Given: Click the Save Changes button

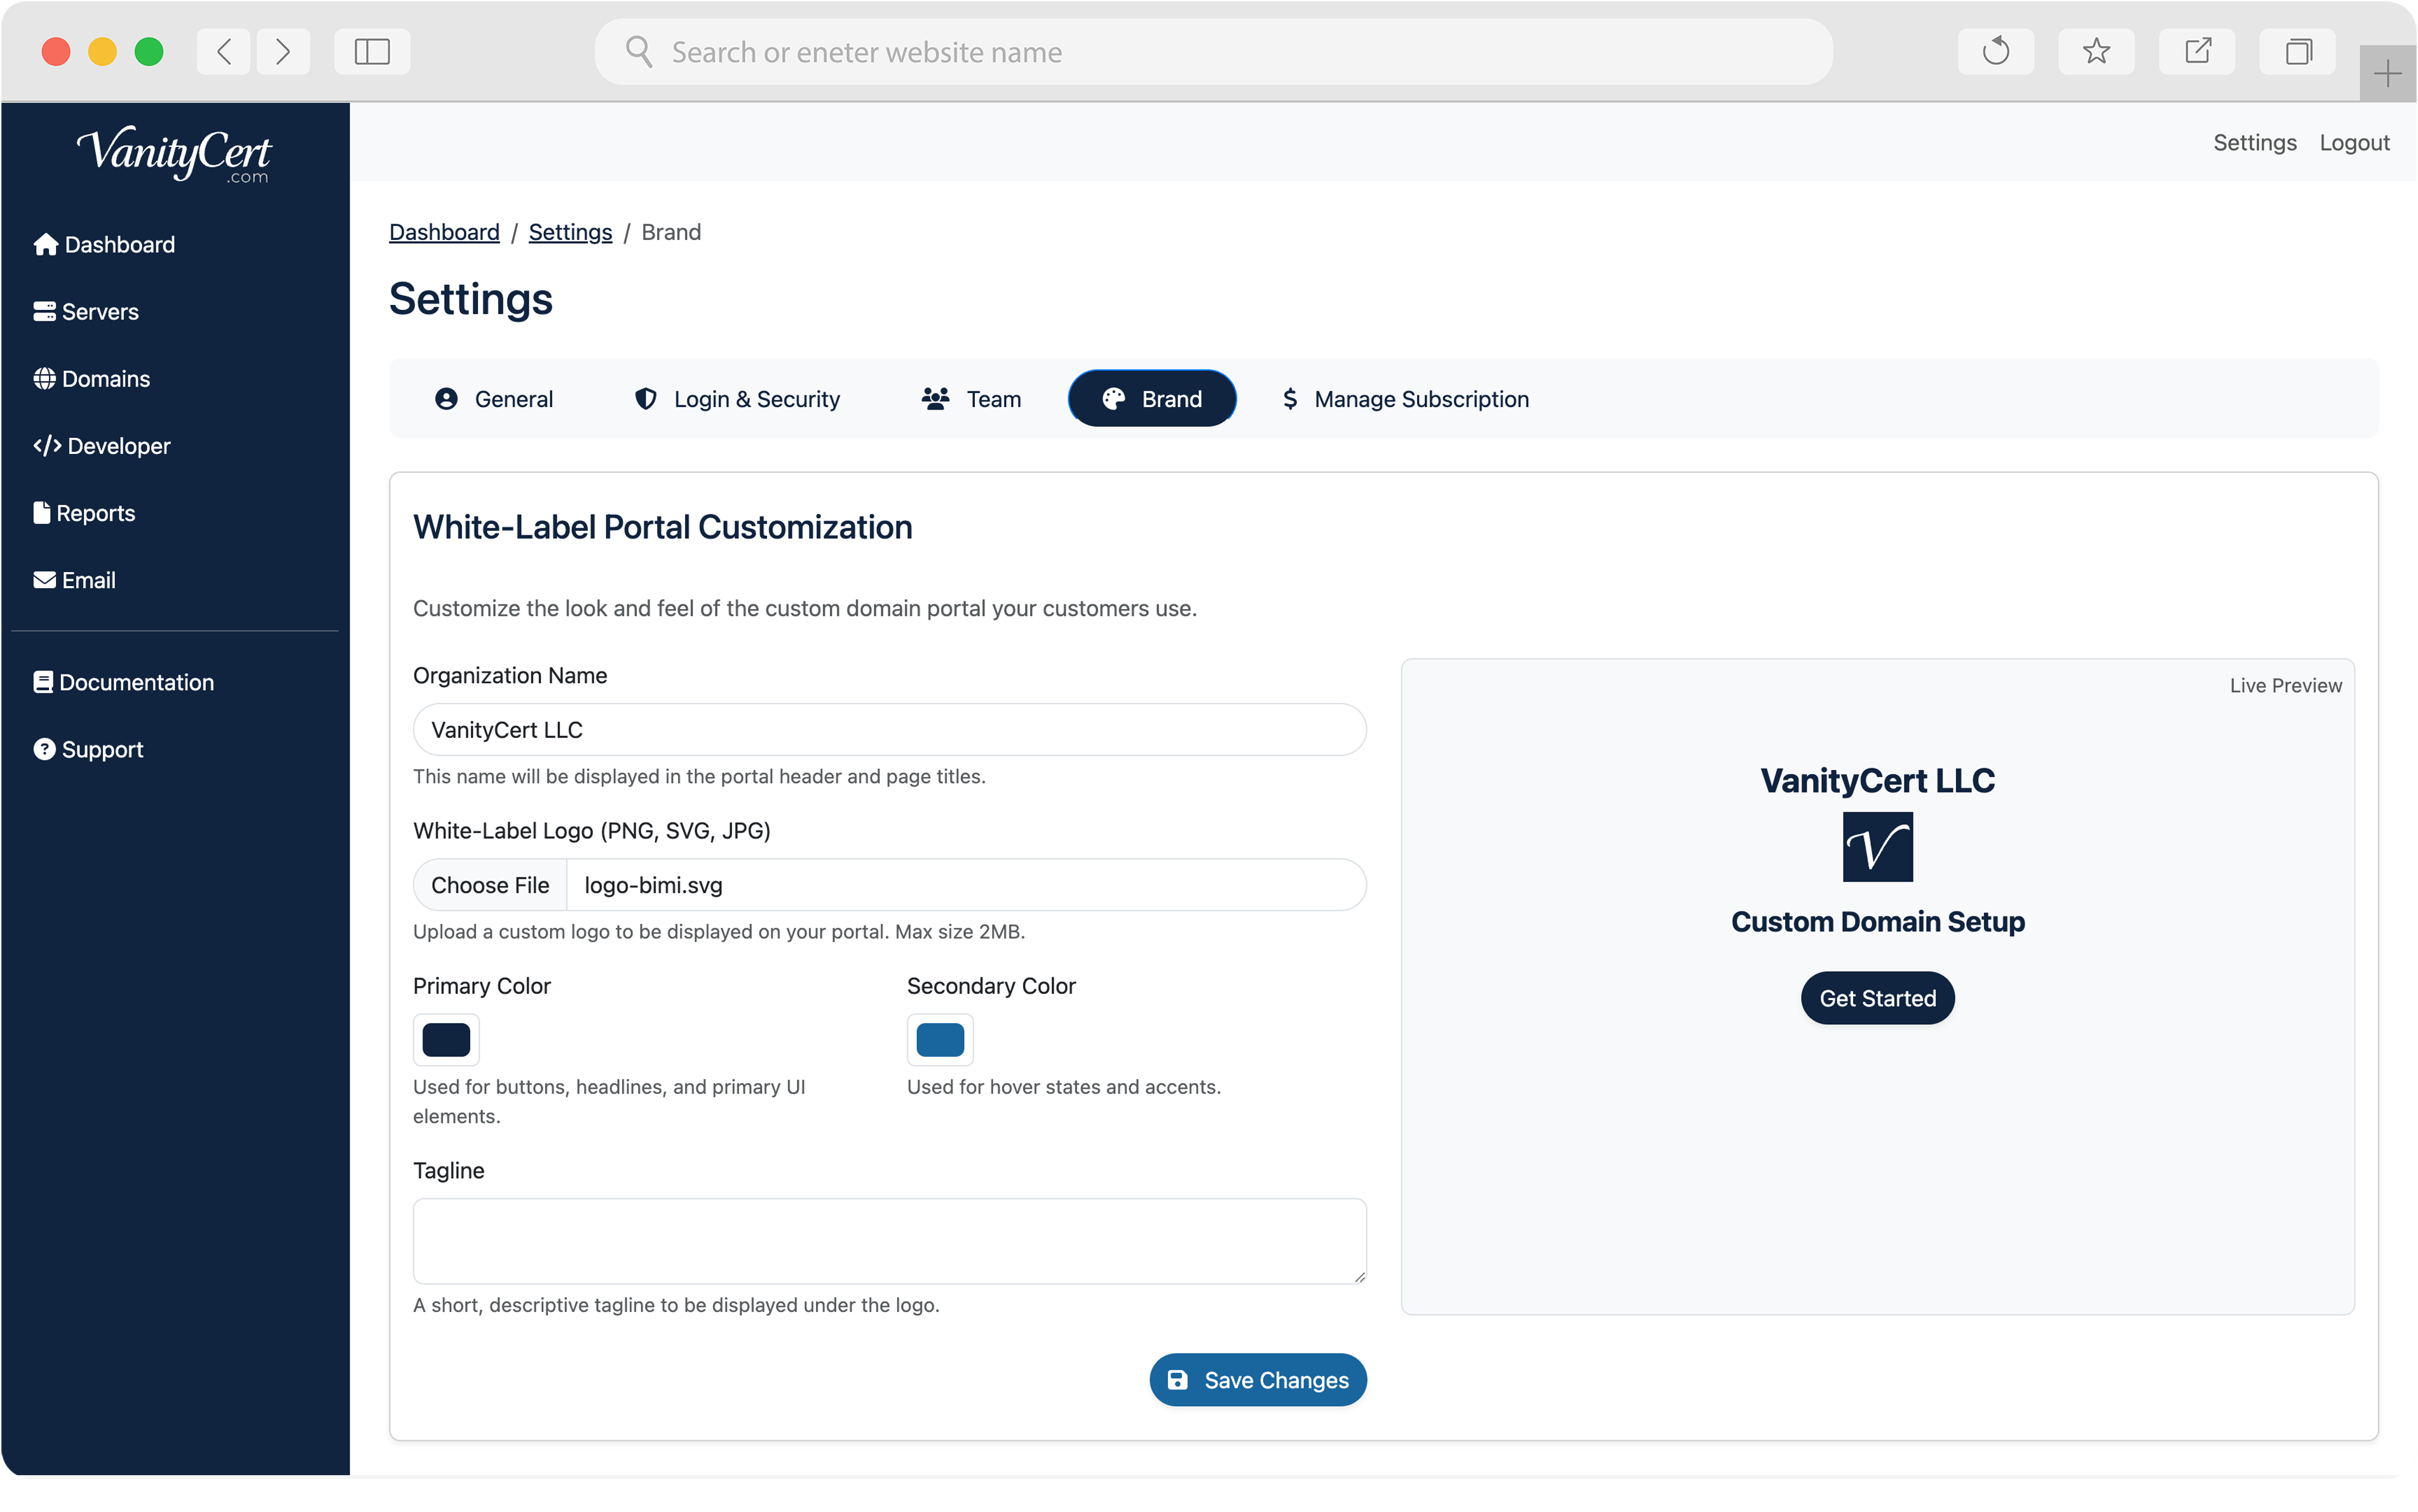Looking at the screenshot, I should [x=1258, y=1380].
